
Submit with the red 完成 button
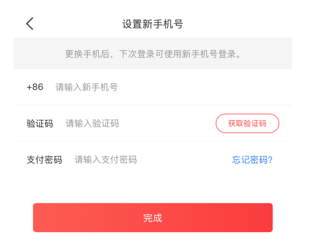[x=153, y=217]
